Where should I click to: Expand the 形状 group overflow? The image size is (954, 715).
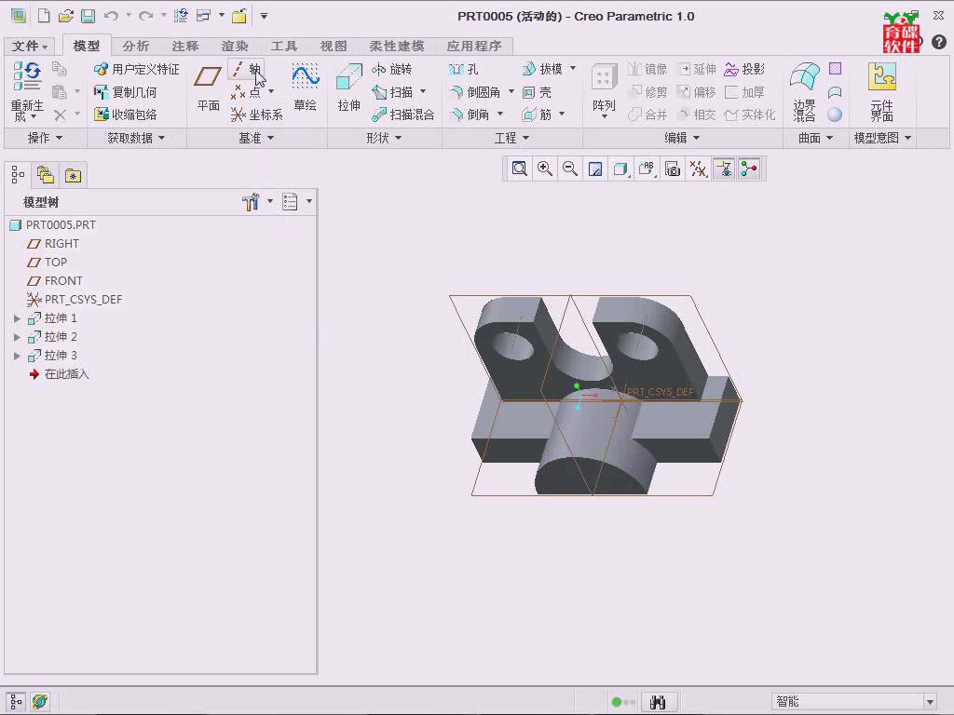pos(383,138)
